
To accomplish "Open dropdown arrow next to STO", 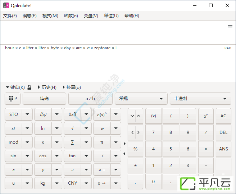I will pos(27,114).
